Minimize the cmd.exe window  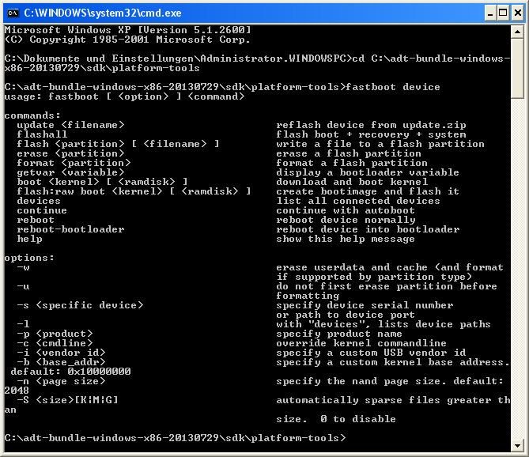490,13
